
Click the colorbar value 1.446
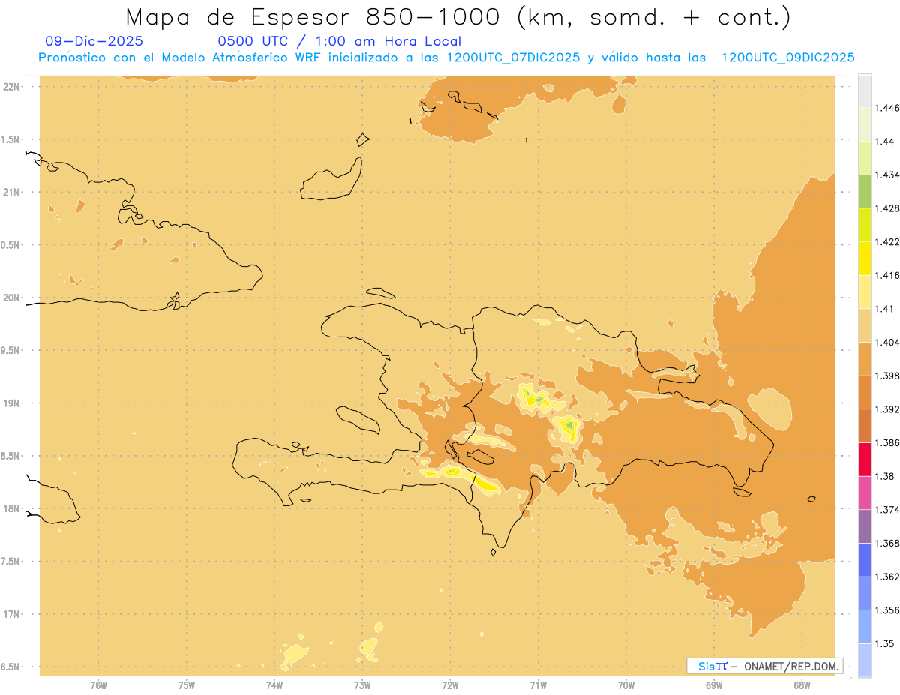[887, 108]
